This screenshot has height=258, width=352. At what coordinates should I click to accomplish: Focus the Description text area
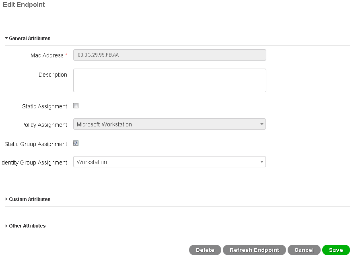pyautogui.click(x=169, y=80)
